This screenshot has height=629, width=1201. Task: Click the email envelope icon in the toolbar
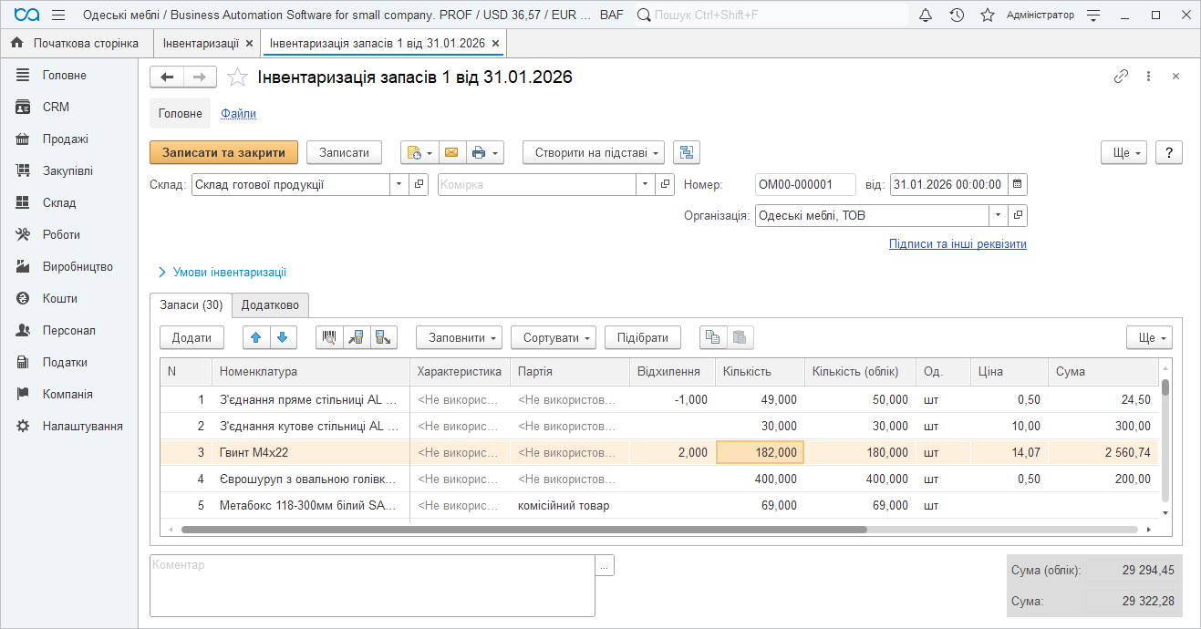pyautogui.click(x=451, y=153)
